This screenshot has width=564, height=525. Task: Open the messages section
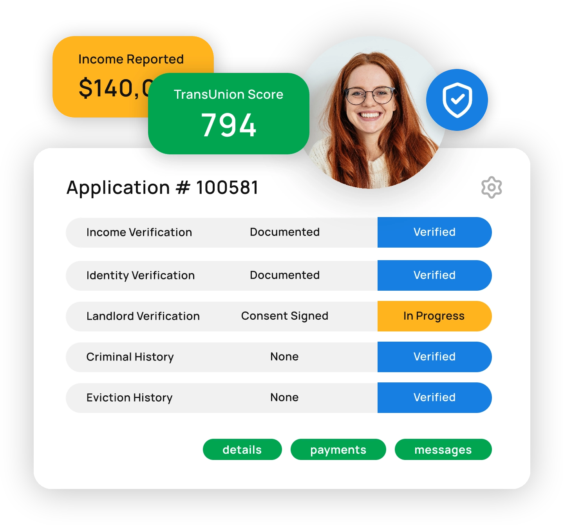pyautogui.click(x=443, y=449)
